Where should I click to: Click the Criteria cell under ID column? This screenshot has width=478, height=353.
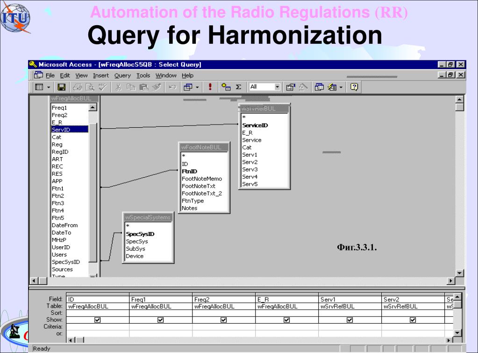(98, 327)
